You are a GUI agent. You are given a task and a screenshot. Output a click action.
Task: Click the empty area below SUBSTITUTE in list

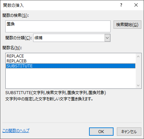point(71,78)
